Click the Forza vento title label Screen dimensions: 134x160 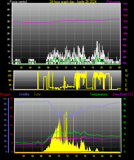click(18, 2)
